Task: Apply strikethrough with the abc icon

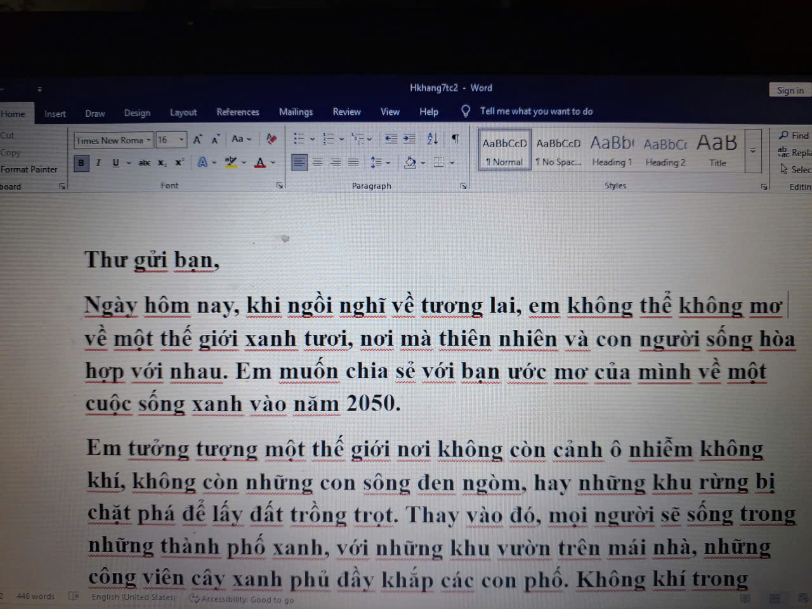Action: [x=145, y=163]
